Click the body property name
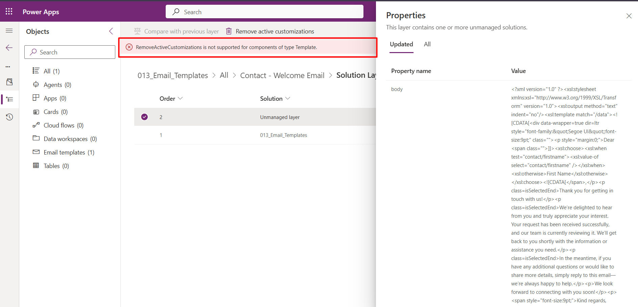Screen dimensions: 638x307 397,89
